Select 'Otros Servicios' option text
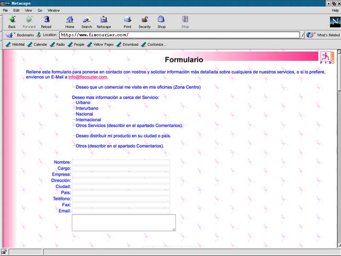This screenshot has height=256, width=341. [129, 125]
